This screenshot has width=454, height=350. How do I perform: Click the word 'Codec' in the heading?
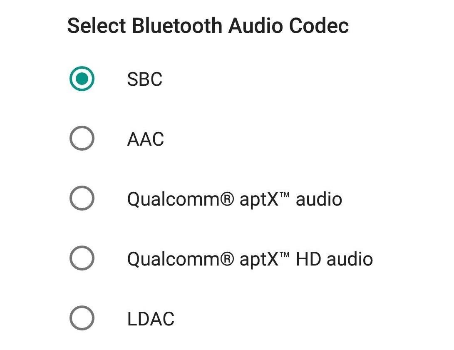pyautogui.click(x=319, y=26)
